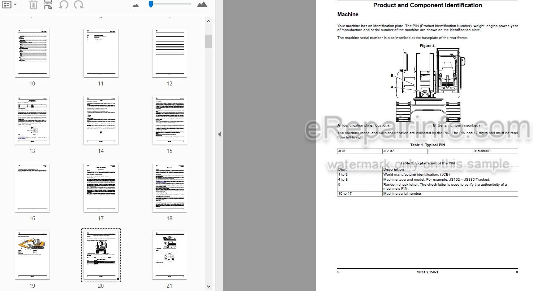Click the '4 to 8' digit cell
The image size is (533, 291).
click(360, 179)
